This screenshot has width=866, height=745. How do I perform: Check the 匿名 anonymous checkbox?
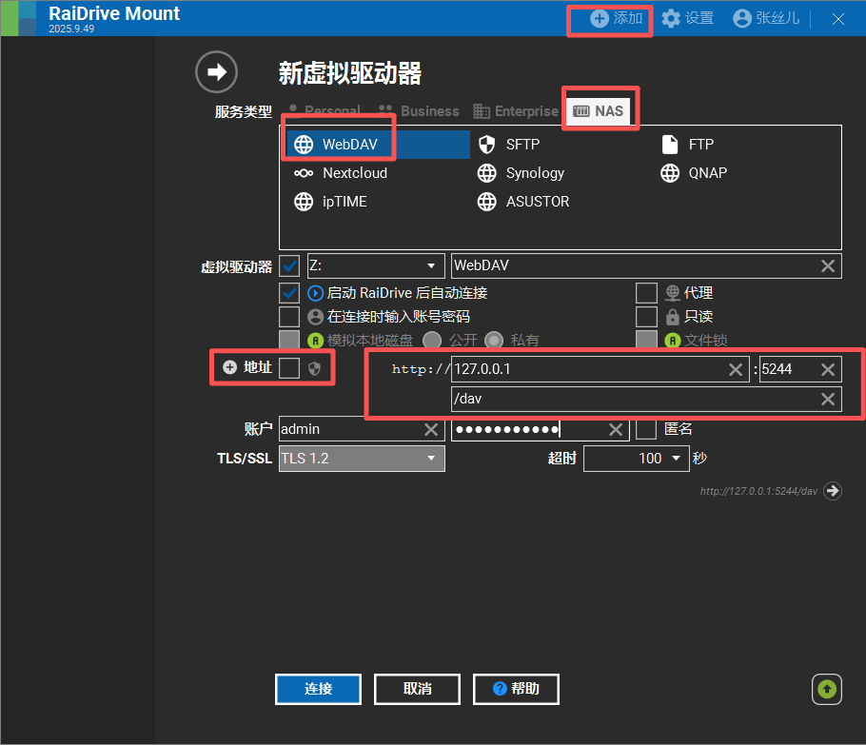tap(646, 429)
